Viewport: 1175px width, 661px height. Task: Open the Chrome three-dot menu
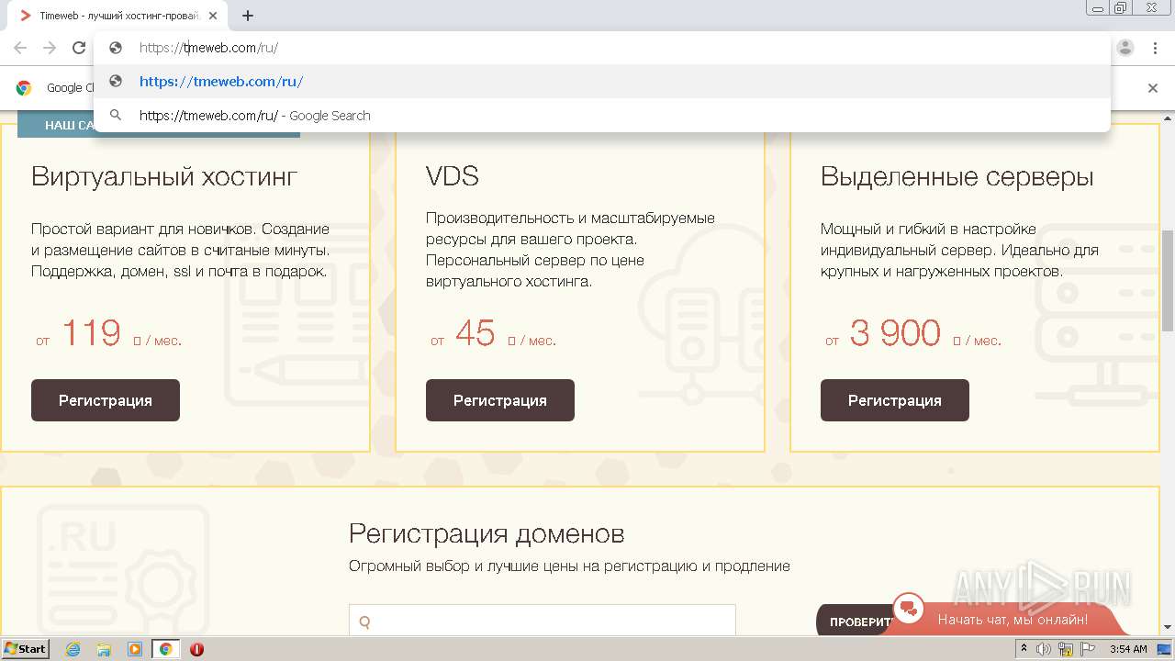[1155, 48]
